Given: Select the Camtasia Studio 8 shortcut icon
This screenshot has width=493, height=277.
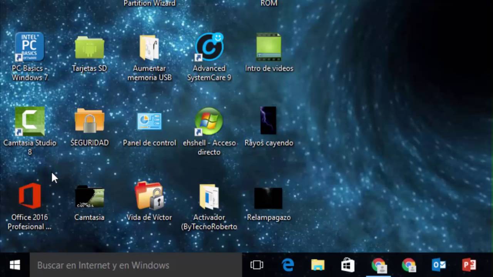Looking at the screenshot, I should [30, 121].
